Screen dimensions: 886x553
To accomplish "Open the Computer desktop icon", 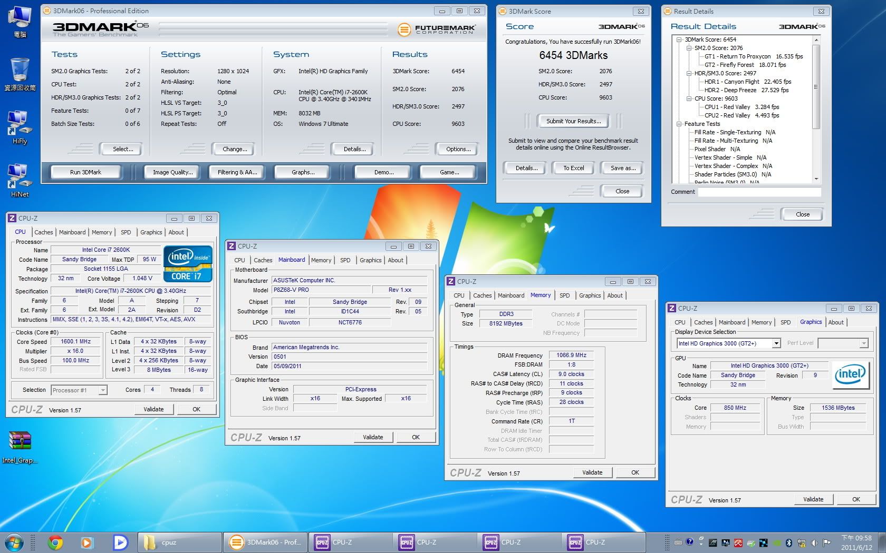I will (20, 21).
